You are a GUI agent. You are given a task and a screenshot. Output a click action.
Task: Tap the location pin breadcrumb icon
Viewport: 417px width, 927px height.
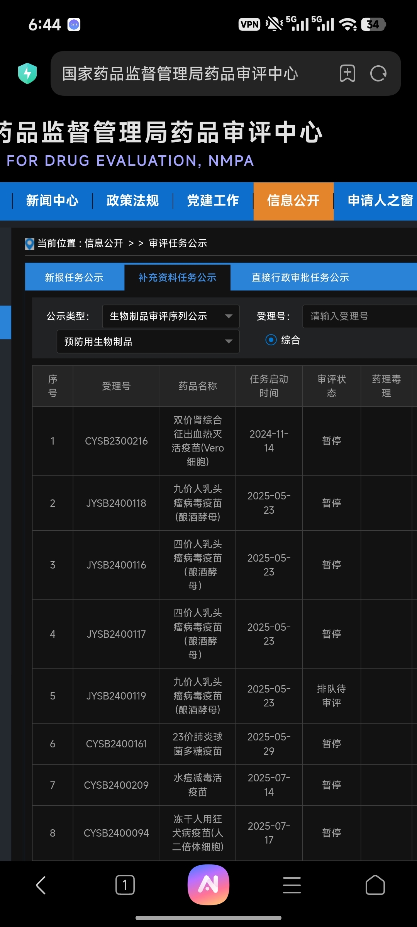click(30, 244)
